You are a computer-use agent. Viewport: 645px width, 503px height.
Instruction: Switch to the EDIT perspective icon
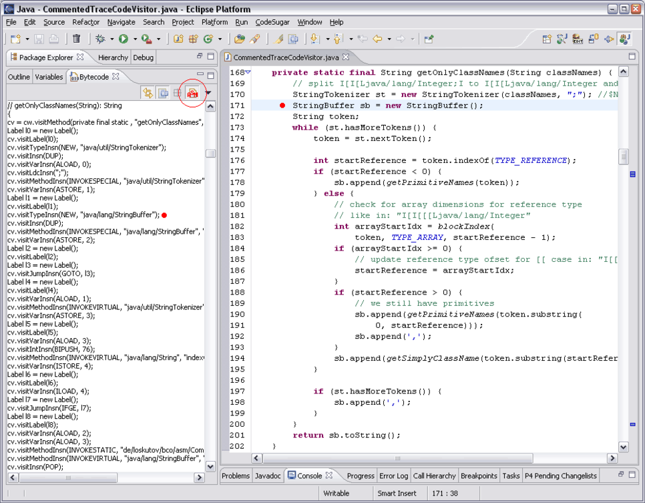[x=578, y=39]
